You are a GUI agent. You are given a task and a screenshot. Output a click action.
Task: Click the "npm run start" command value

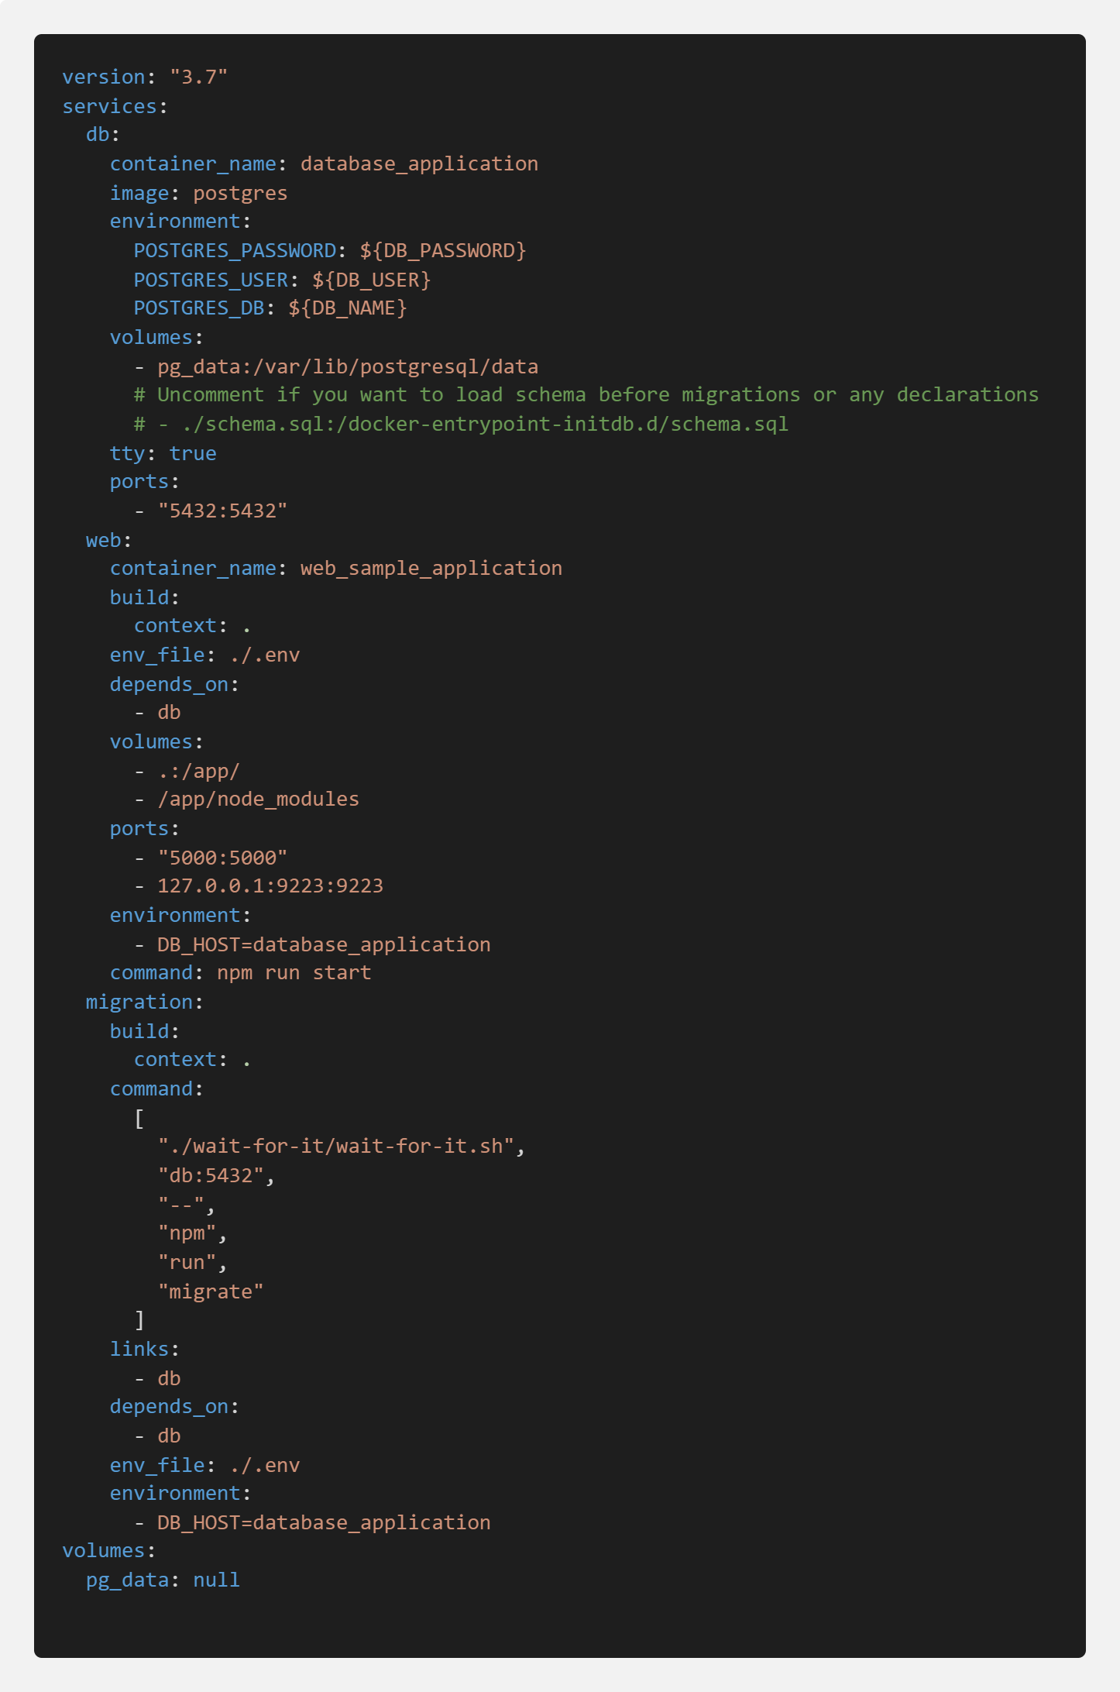point(294,973)
